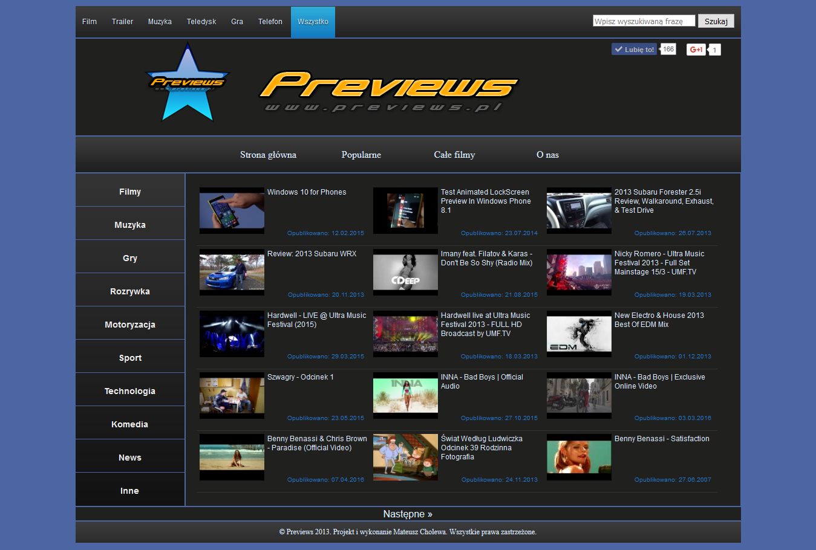Open 2013 Subaru Forester video thumbnail
Screen dimensions: 816x550
click(x=579, y=210)
